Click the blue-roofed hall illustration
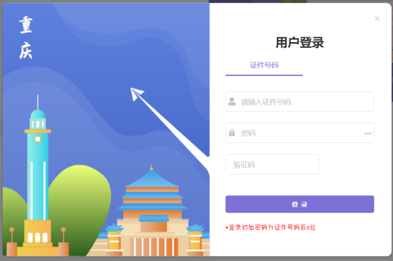The height and width of the screenshot is (261, 393). pyautogui.click(x=153, y=213)
